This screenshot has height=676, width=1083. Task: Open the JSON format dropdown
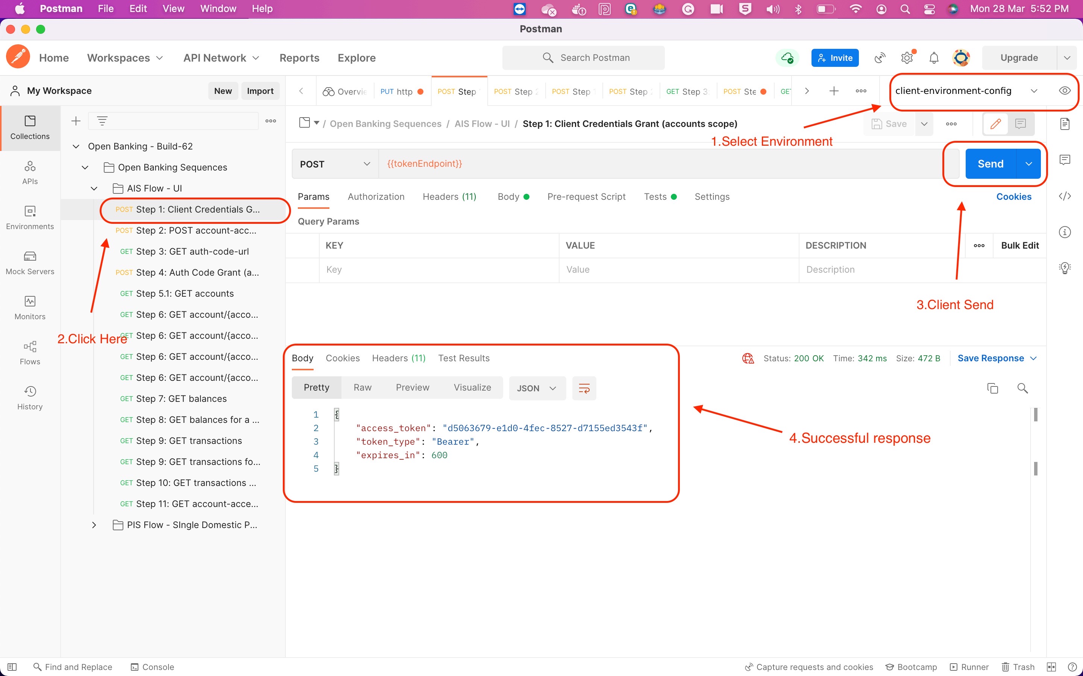537,388
